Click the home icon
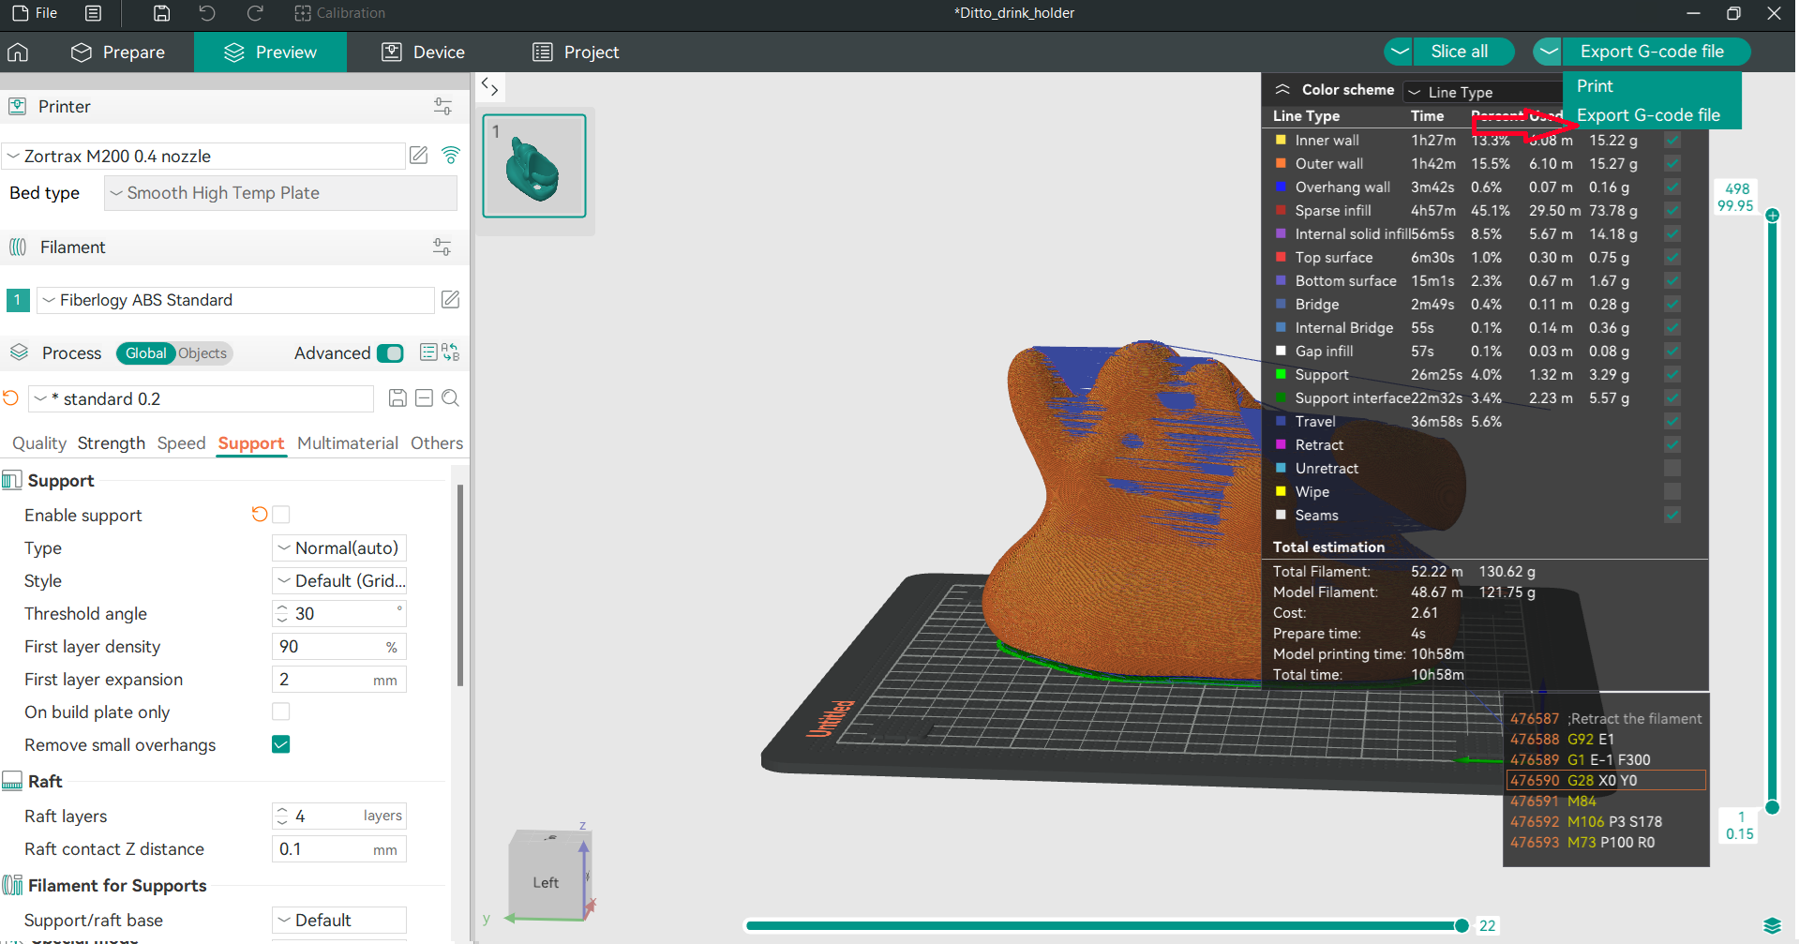This screenshot has height=944, width=1799. (18, 52)
